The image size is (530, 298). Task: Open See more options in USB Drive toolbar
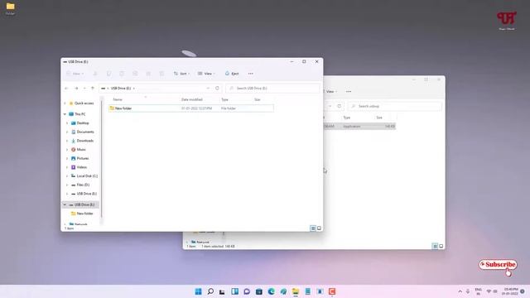point(250,74)
